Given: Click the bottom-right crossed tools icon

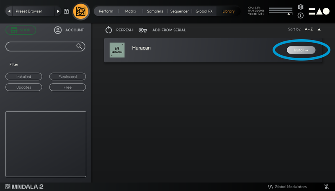Looking at the screenshot, I should (326, 186).
